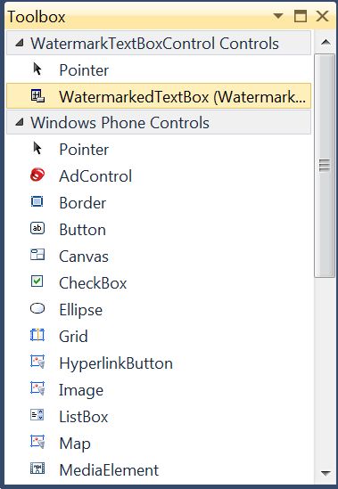
Task: Click the scrollbar down arrow
Action: point(326,473)
